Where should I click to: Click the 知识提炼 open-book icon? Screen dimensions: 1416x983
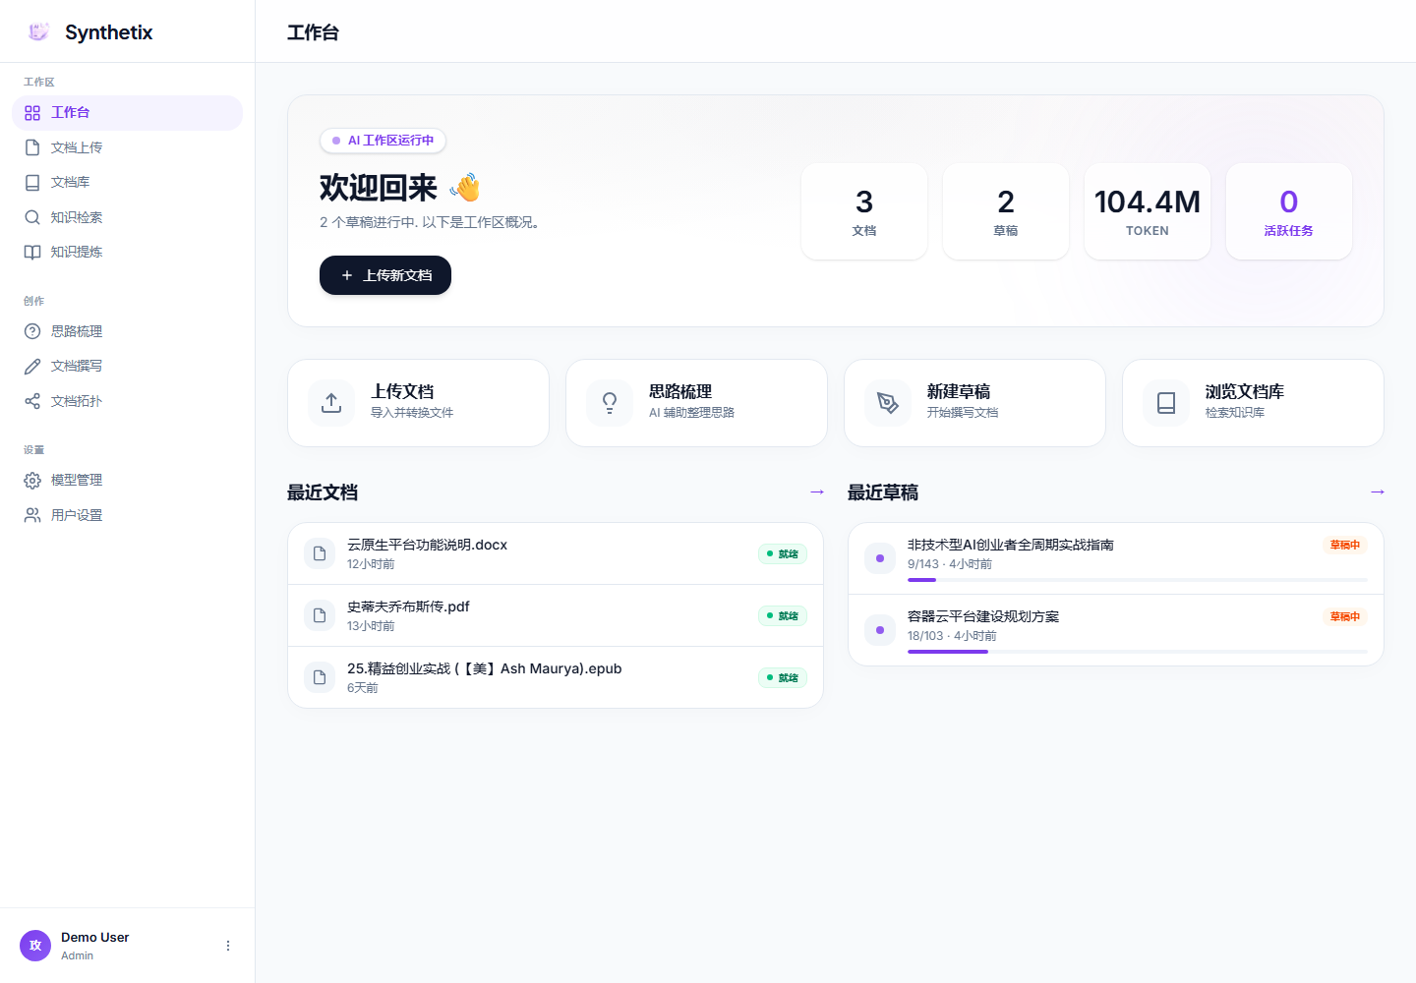(32, 252)
